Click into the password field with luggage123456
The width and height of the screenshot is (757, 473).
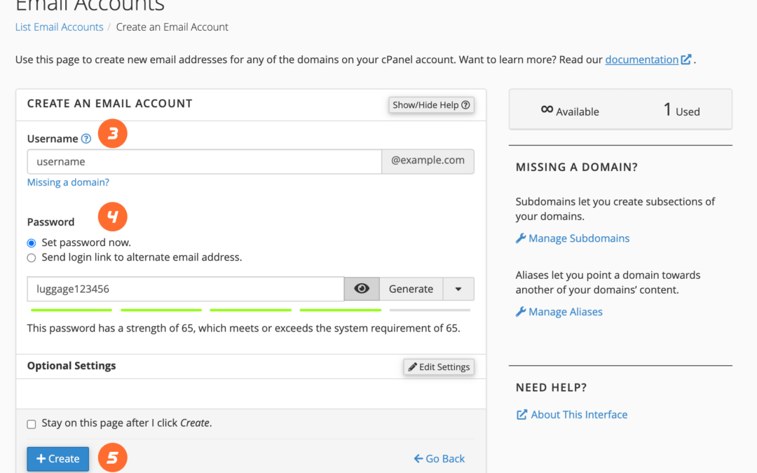185,289
